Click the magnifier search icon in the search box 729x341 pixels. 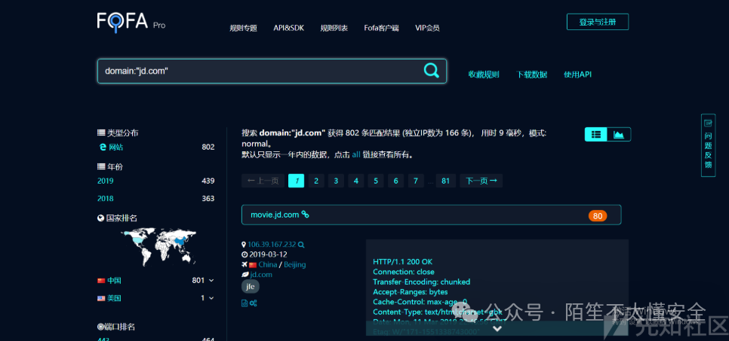point(431,71)
